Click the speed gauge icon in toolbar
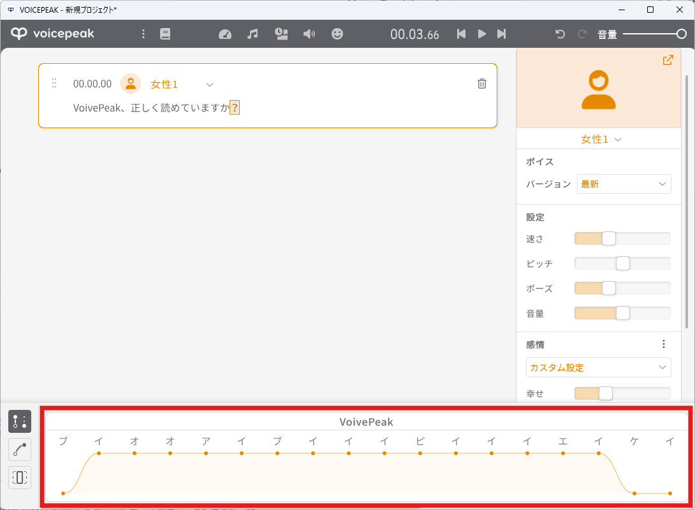This screenshot has height=510, width=695. 225,34
